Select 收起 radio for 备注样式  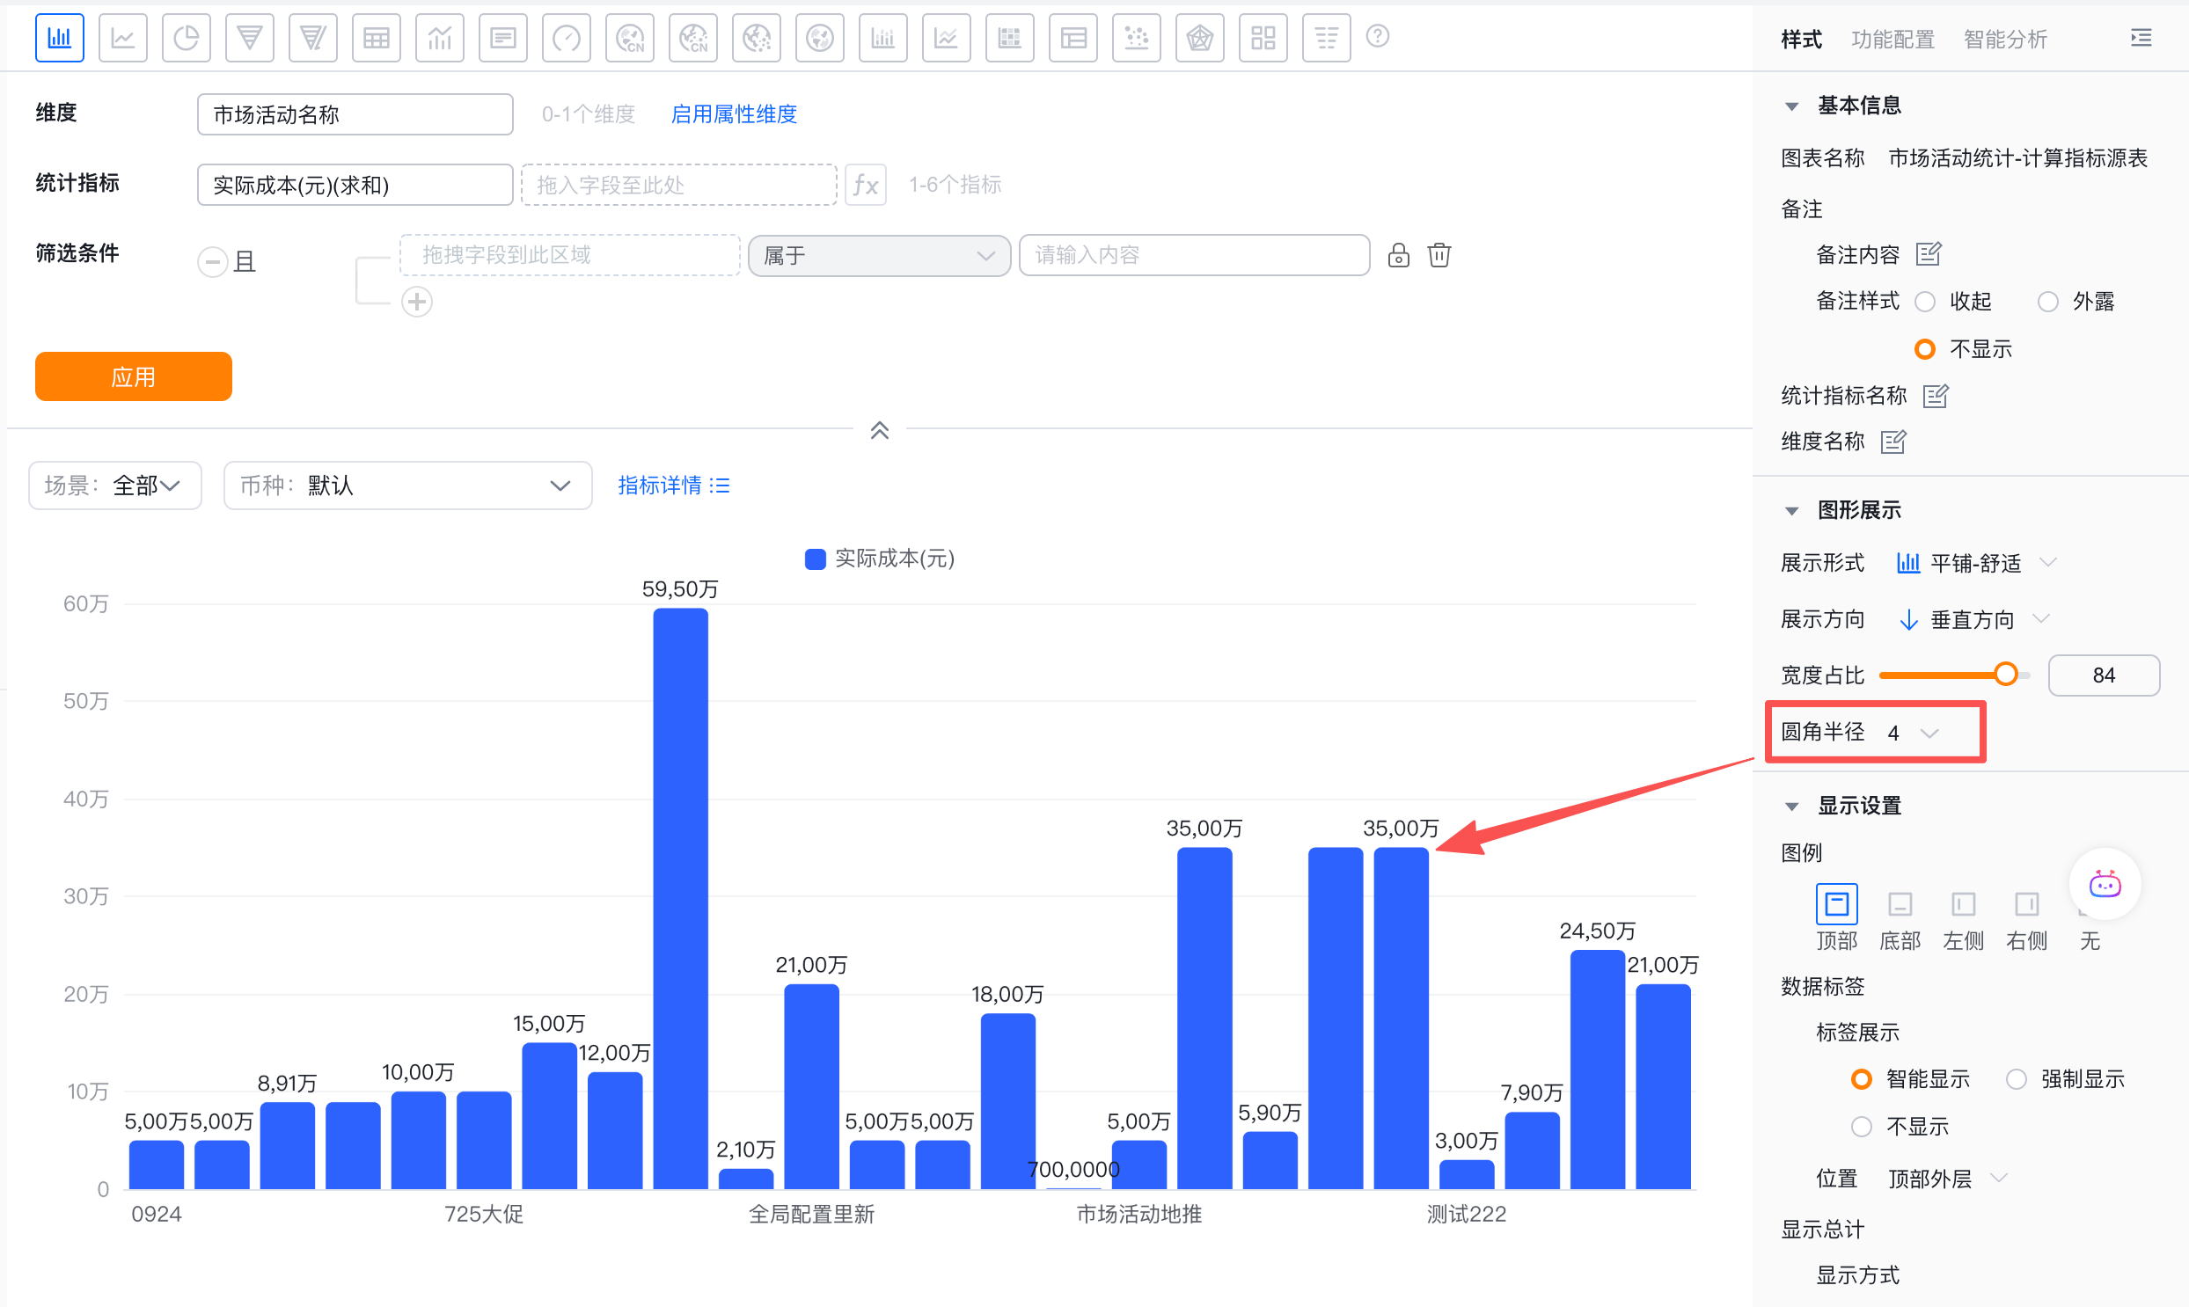point(1926,302)
